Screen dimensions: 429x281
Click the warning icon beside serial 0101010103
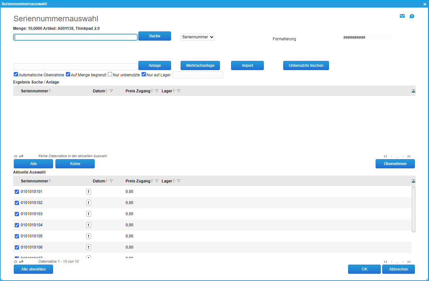pyautogui.click(x=88, y=214)
